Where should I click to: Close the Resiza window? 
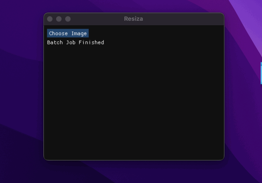[x=50, y=19]
